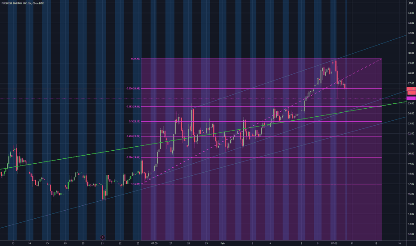
Task: Click the 19 date label on time axis
Action: click(65, 243)
